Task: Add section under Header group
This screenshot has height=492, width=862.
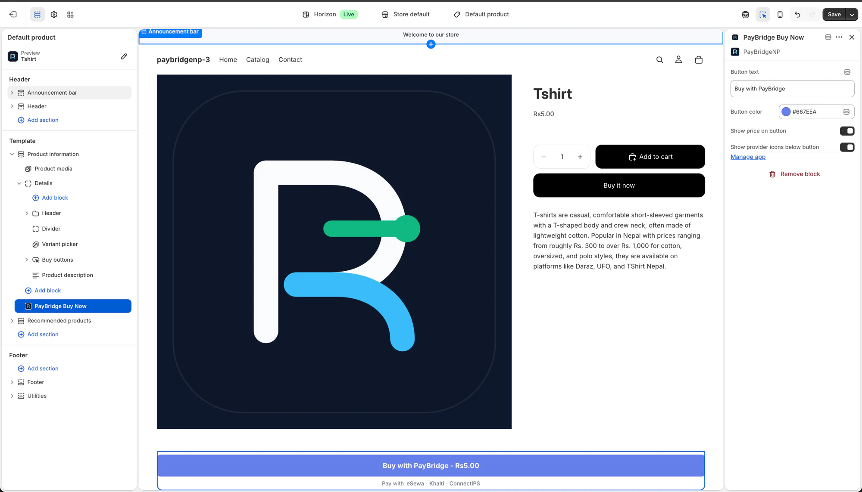Action: click(38, 120)
